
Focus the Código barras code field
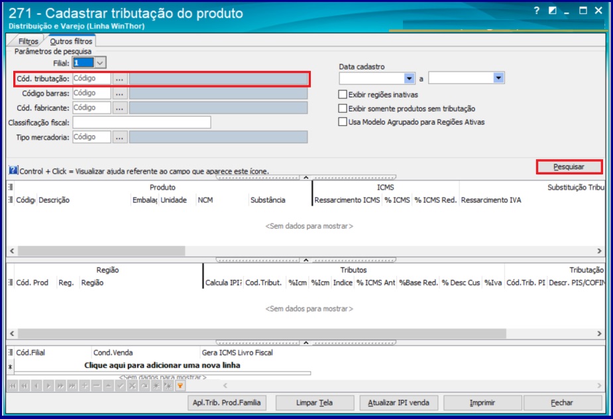92,93
